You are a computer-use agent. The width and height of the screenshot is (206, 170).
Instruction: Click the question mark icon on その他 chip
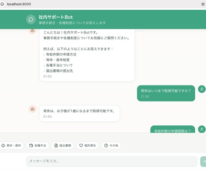tap(106, 145)
